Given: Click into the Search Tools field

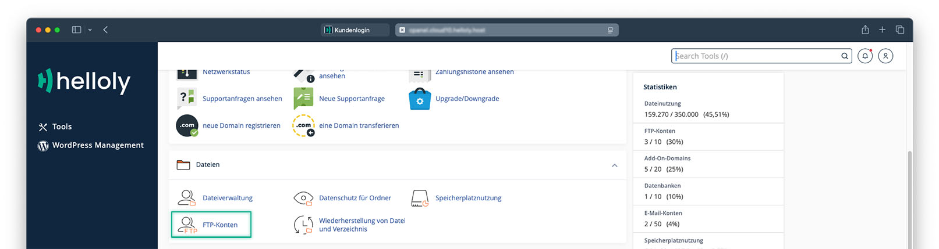Looking at the screenshot, I should [x=756, y=56].
